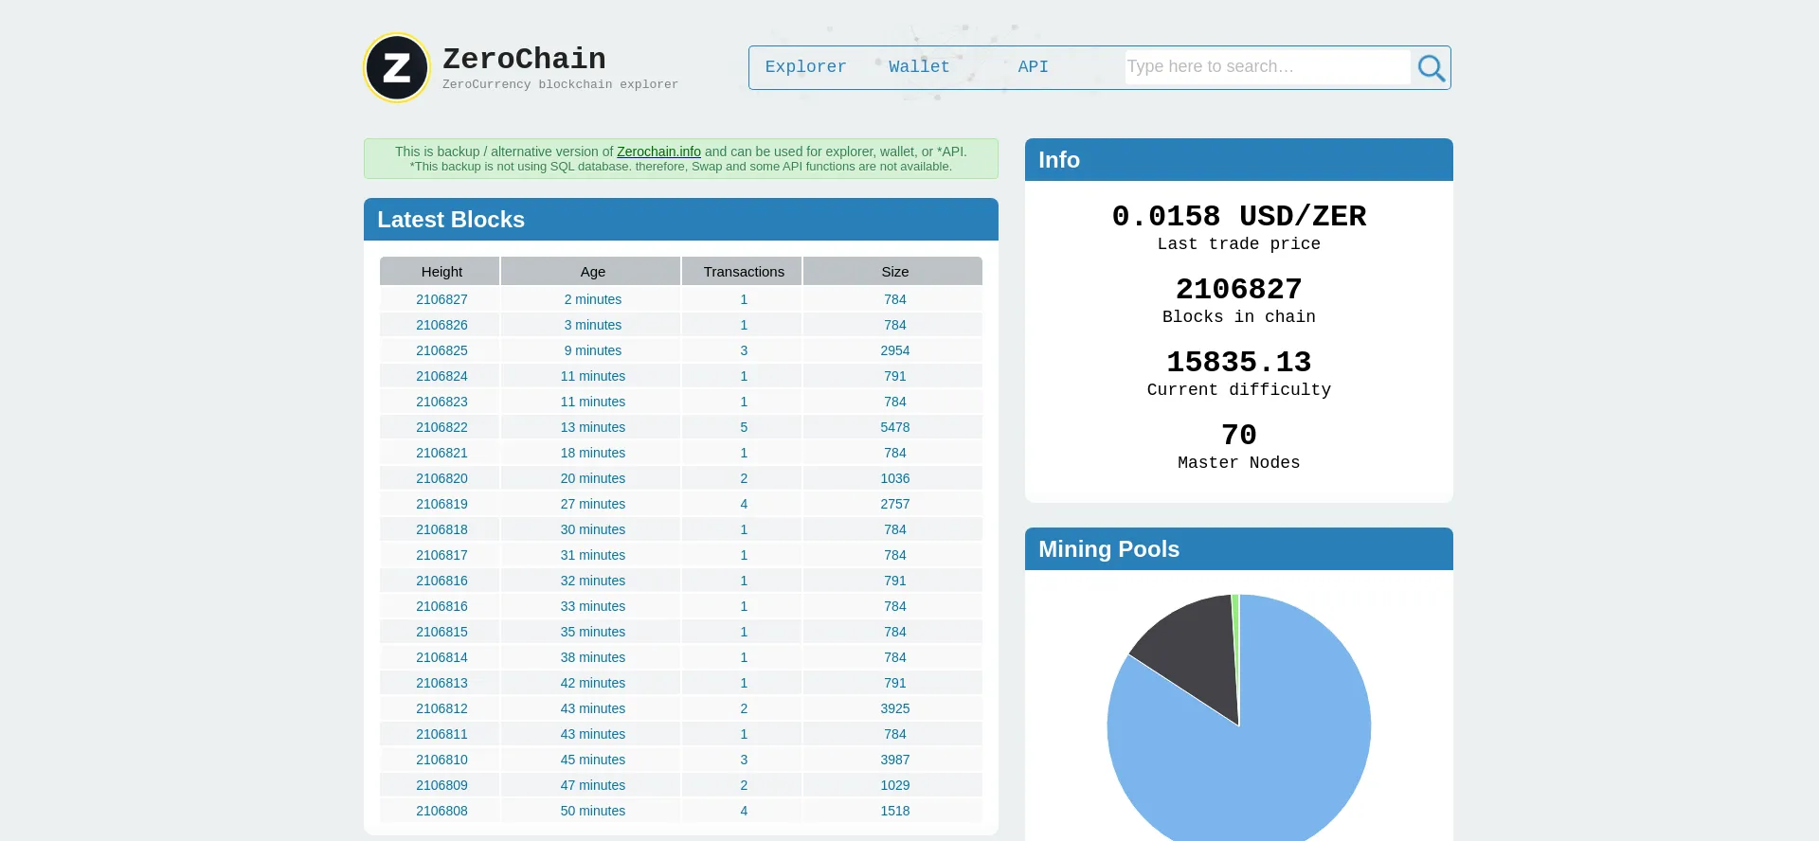Open block 2106819
The image size is (1819, 841).
[441, 504]
